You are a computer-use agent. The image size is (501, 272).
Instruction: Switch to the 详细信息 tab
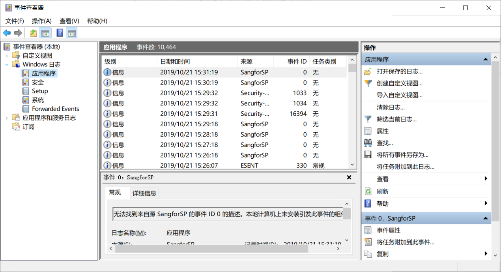pyautogui.click(x=144, y=193)
